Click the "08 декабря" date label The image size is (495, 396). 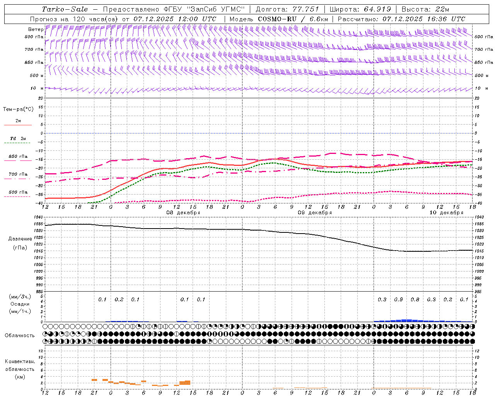click(x=183, y=213)
